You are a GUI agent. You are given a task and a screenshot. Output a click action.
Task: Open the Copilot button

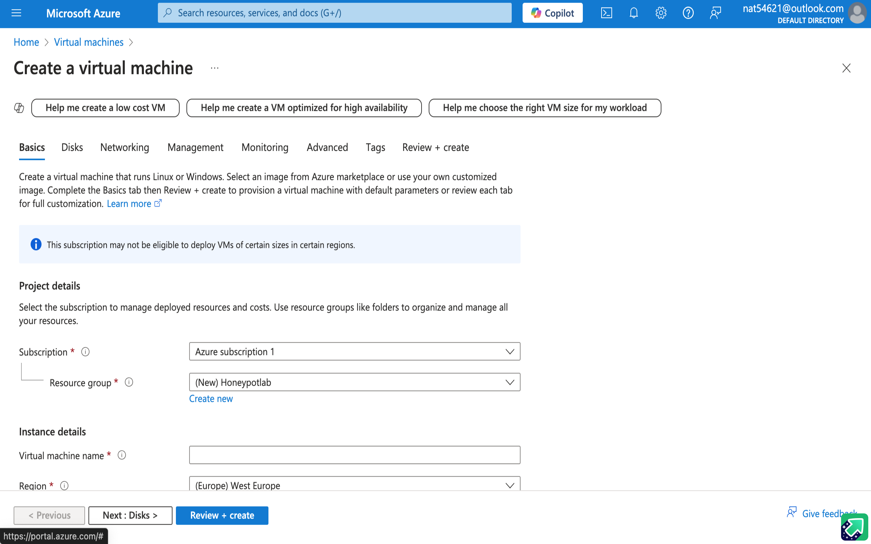(553, 13)
